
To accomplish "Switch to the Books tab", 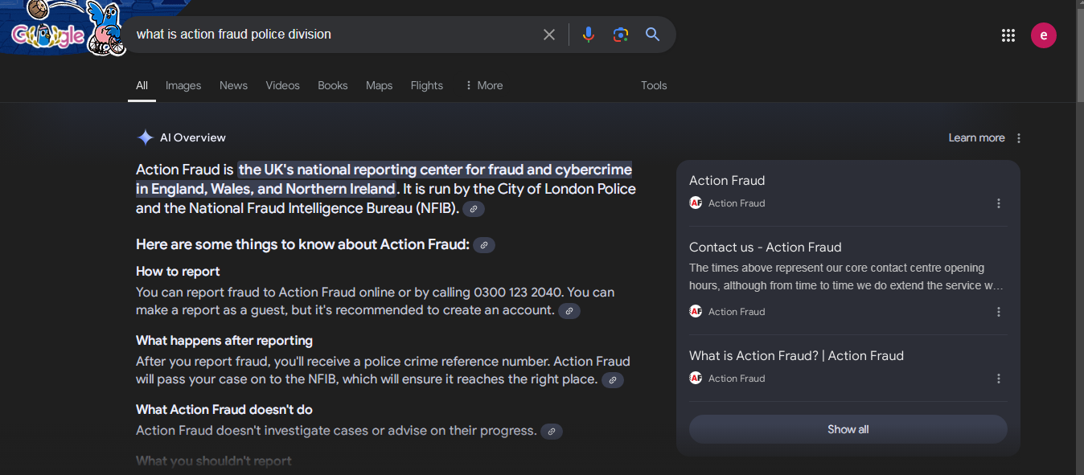I will [x=333, y=85].
